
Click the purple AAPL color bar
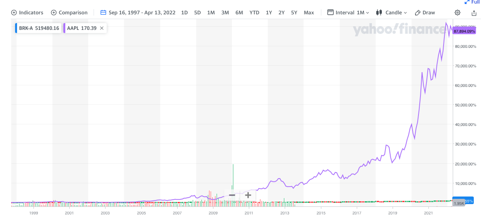tap(65, 28)
